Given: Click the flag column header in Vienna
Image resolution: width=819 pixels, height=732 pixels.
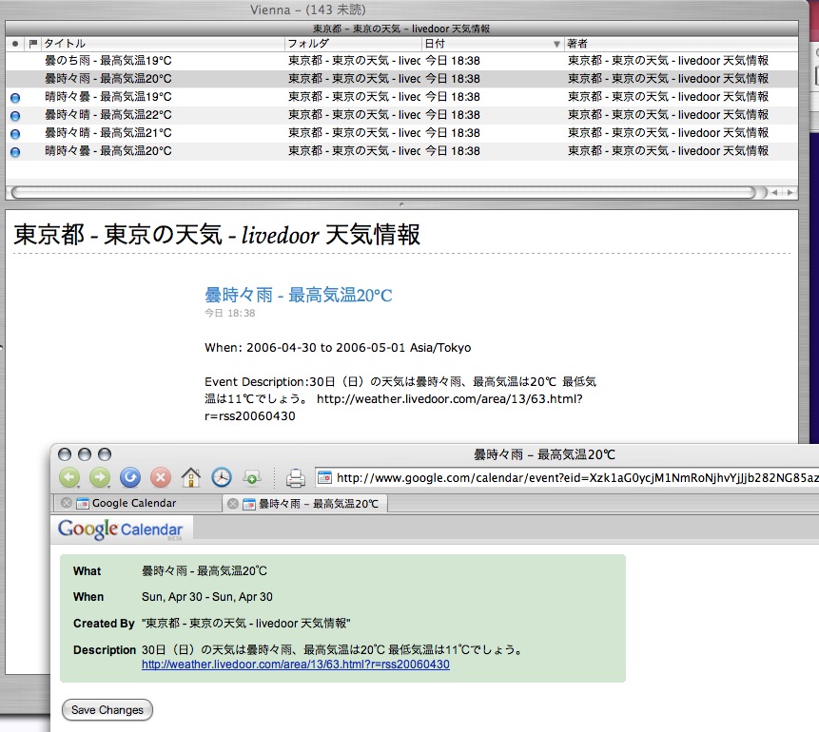Looking at the screenshot, I should pos(33,44).
